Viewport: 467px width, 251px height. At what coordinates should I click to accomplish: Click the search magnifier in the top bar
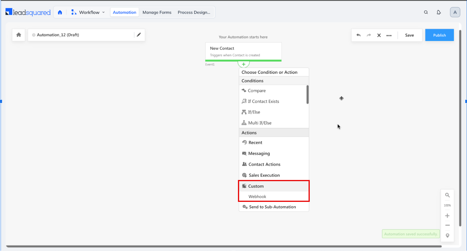pyautogui.click(x=426, y=12)
